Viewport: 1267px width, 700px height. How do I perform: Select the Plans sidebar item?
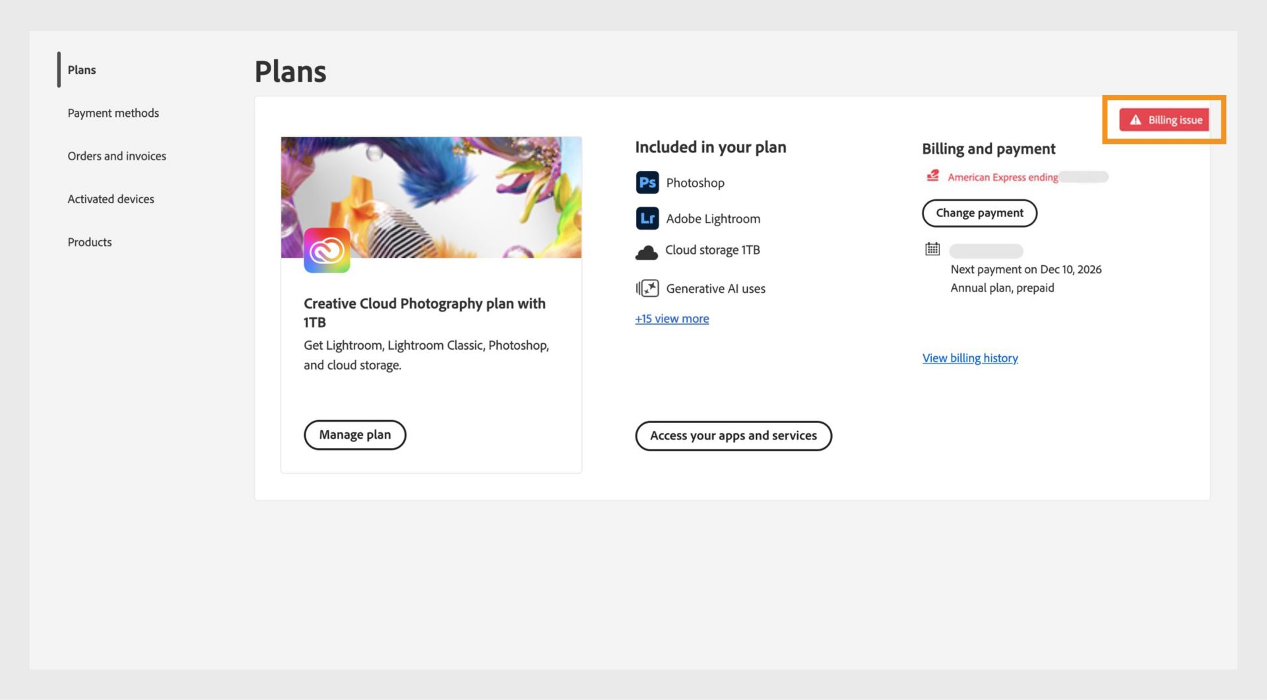81,69
